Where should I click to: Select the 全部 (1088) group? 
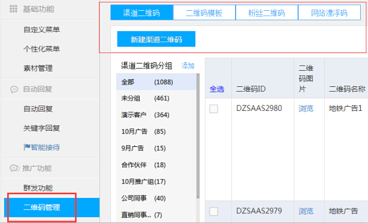click(156, 82)
